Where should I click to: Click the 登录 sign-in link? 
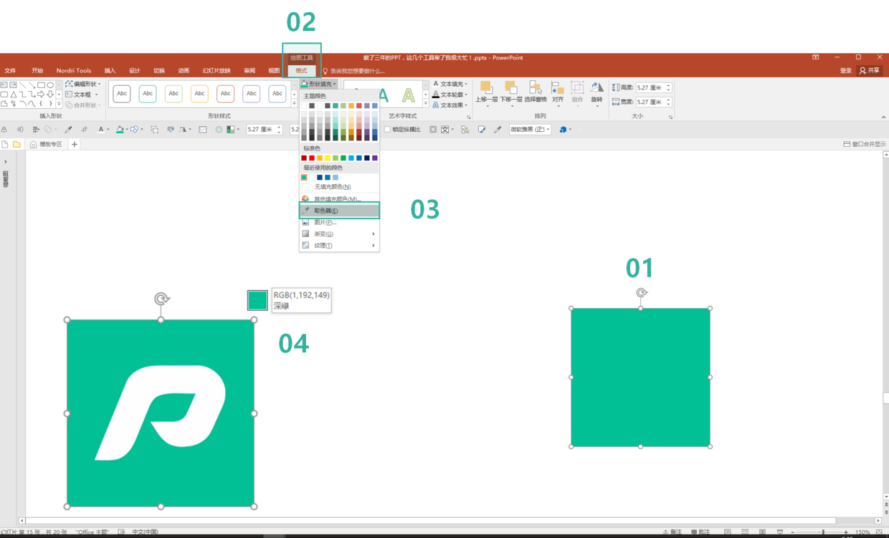846,70
